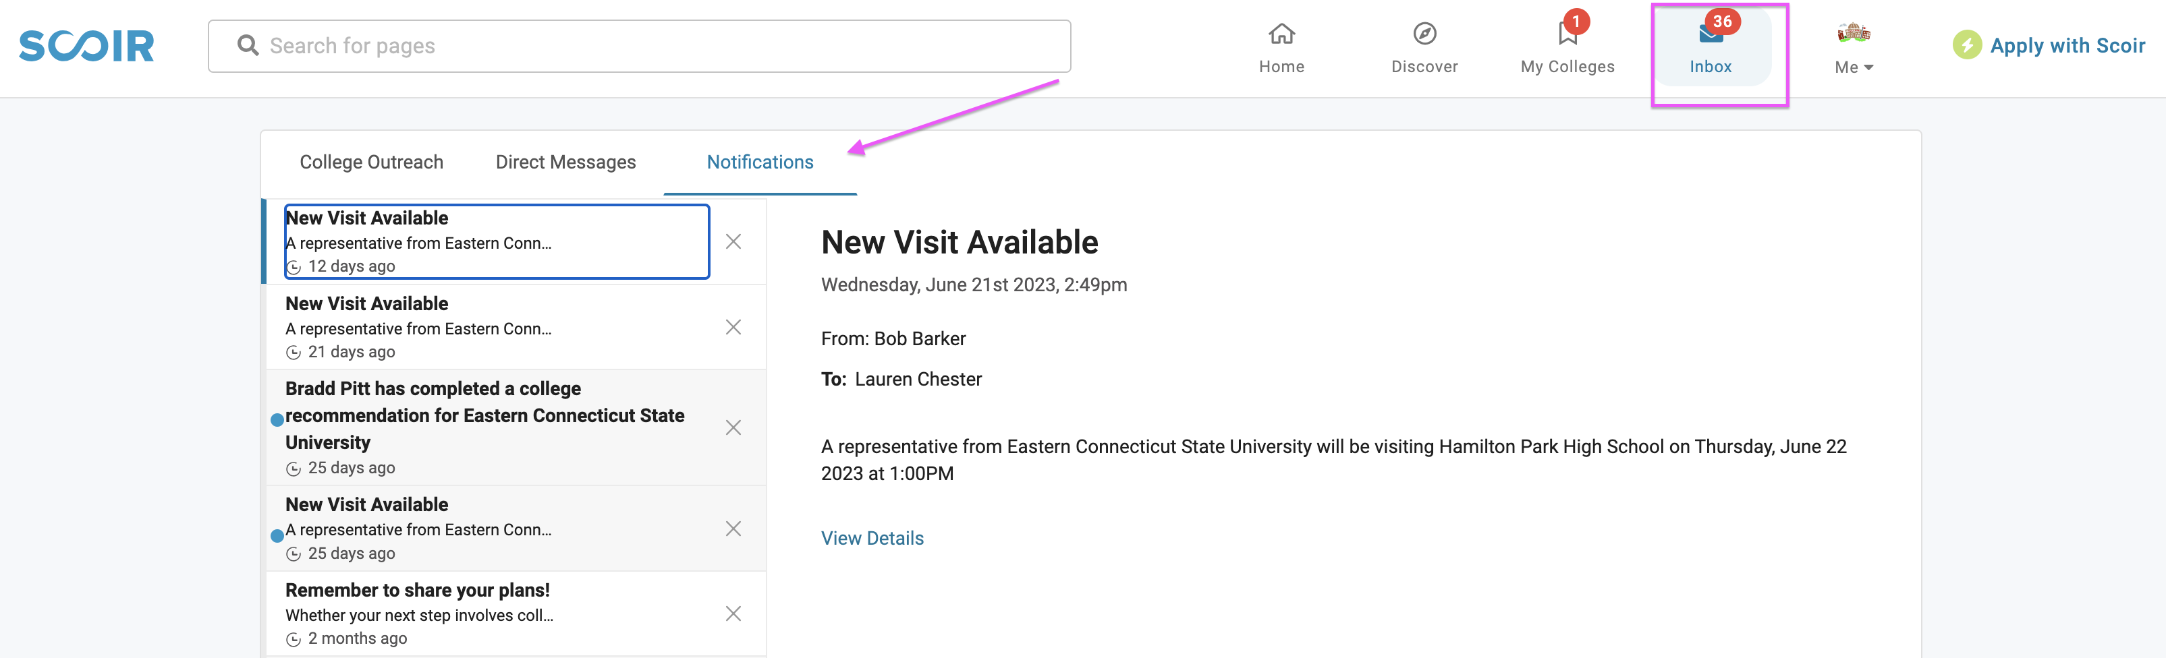Dismiss Remember to share your plans notification
Viewport: 2166px width, 658px height.
(733, 614)
